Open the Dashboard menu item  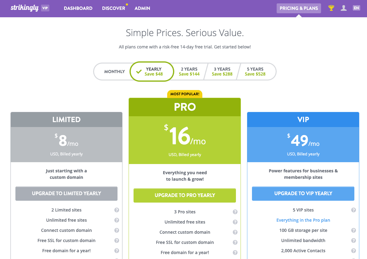78,8
